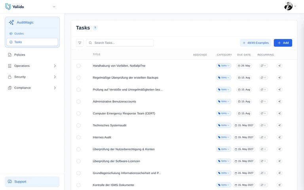
Task: Open recurrence options for Internes Audit
Action: pyautogui.click(x=263, y=137)
